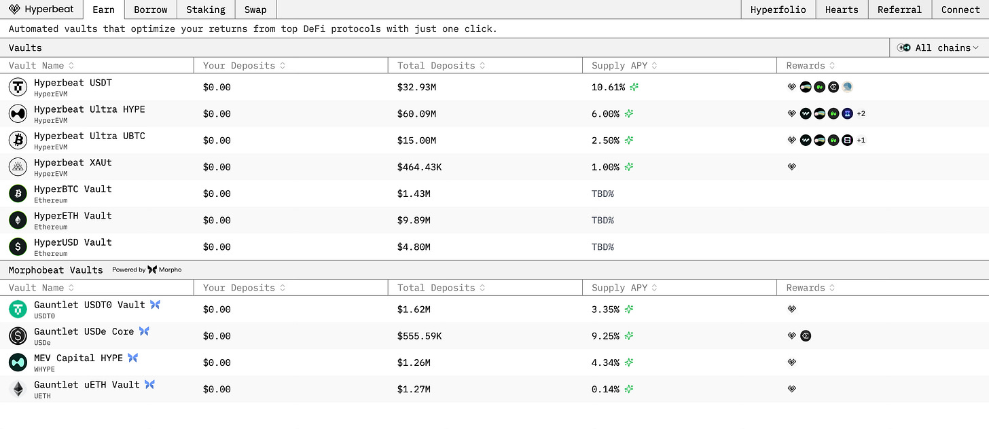Click the MEV Capital HYPE token icon

pyautogui.click(x=18, y=362)
